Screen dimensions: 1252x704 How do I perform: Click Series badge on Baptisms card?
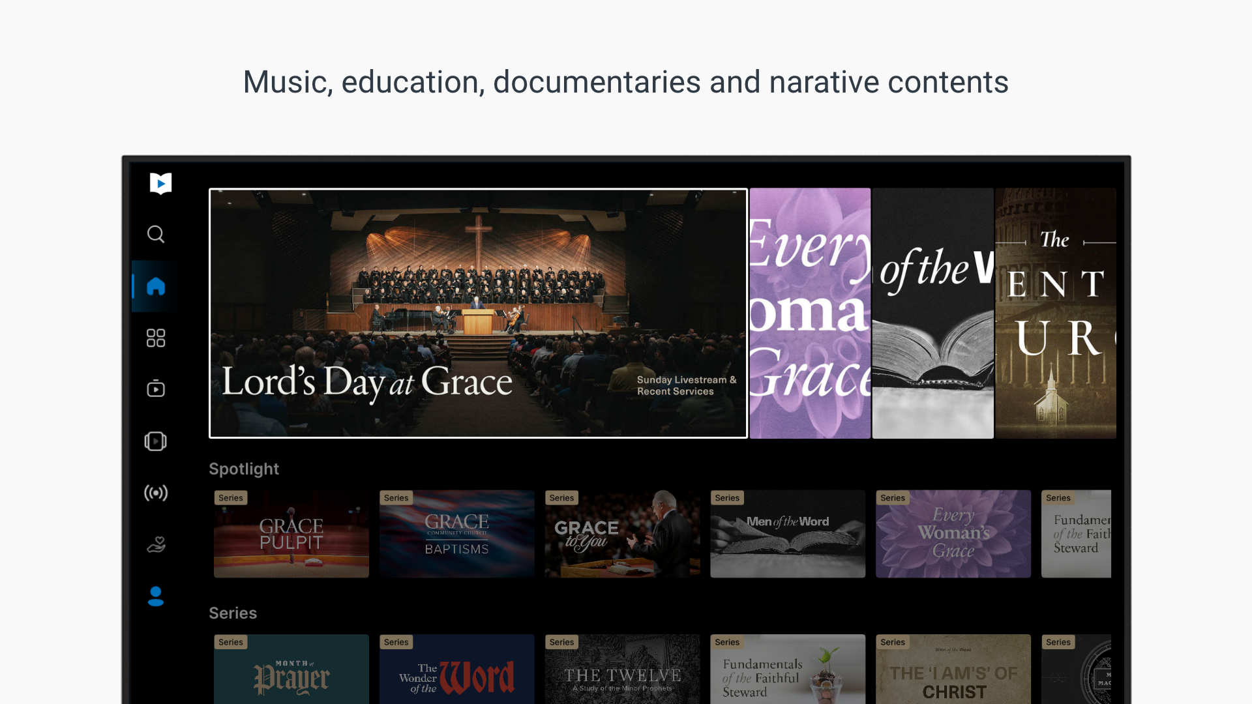396,498
